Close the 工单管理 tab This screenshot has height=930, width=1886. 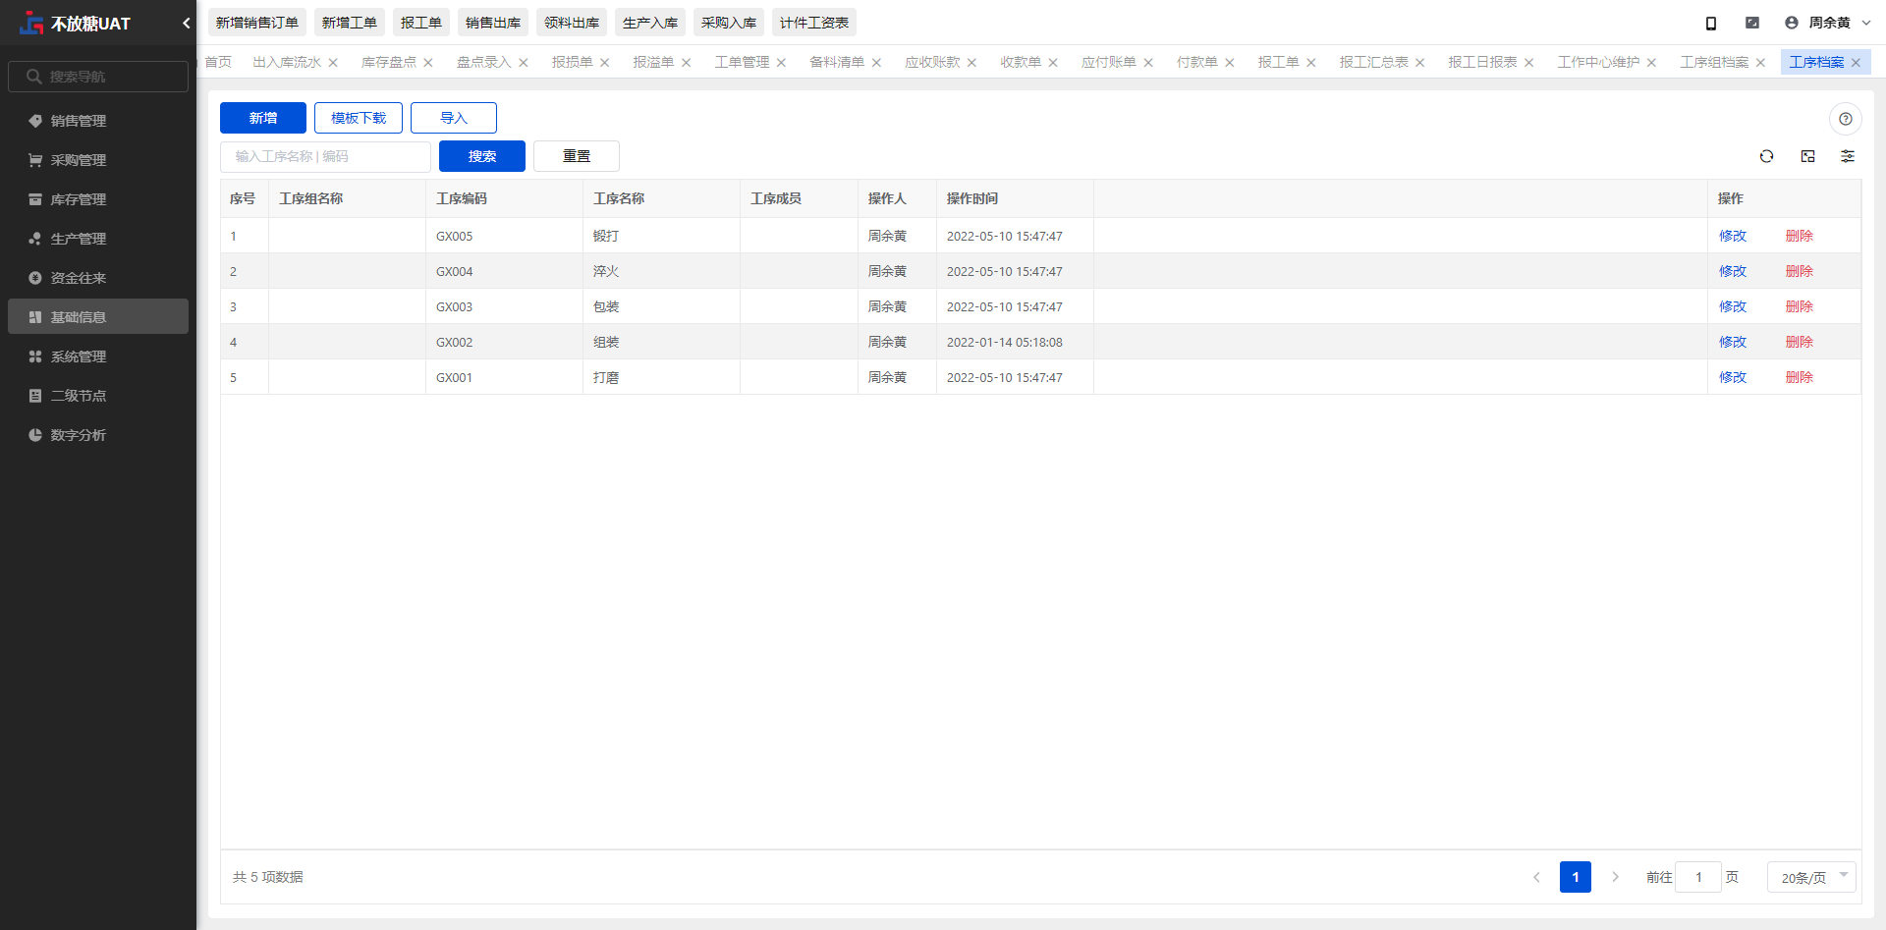781,63
